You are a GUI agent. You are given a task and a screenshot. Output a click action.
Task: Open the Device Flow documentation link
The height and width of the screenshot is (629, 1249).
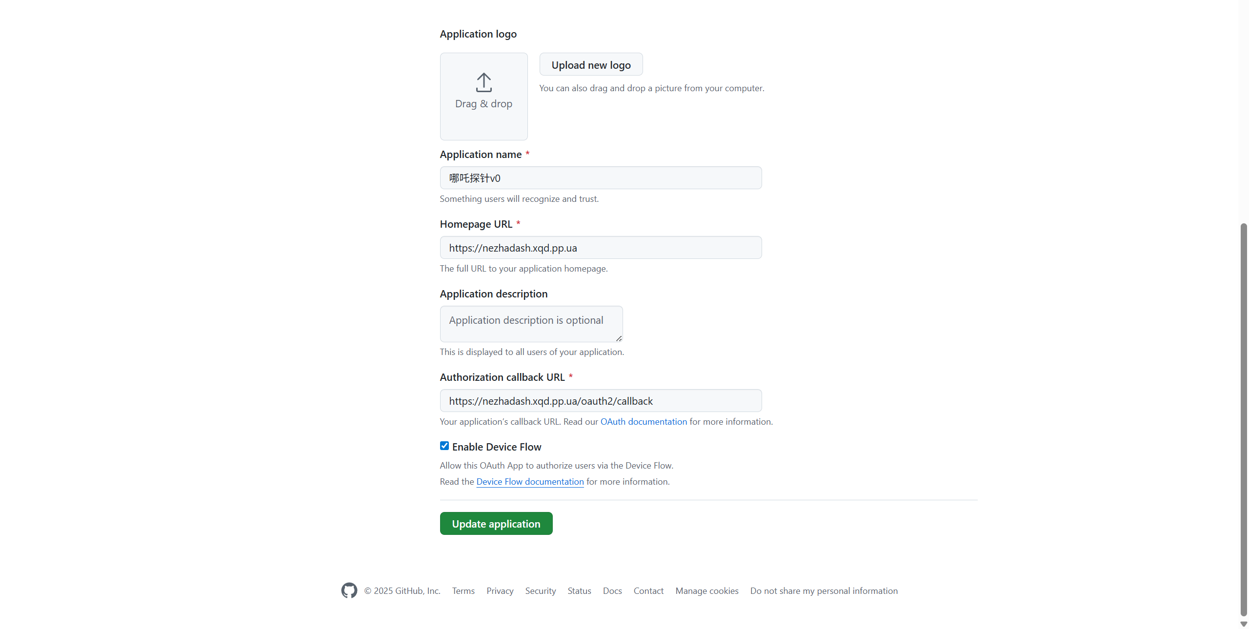[x=530, y=482]
